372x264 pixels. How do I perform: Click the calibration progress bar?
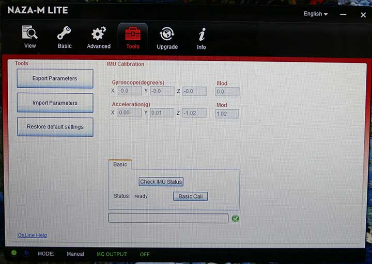pyautogui.click(x=168, y=219)
